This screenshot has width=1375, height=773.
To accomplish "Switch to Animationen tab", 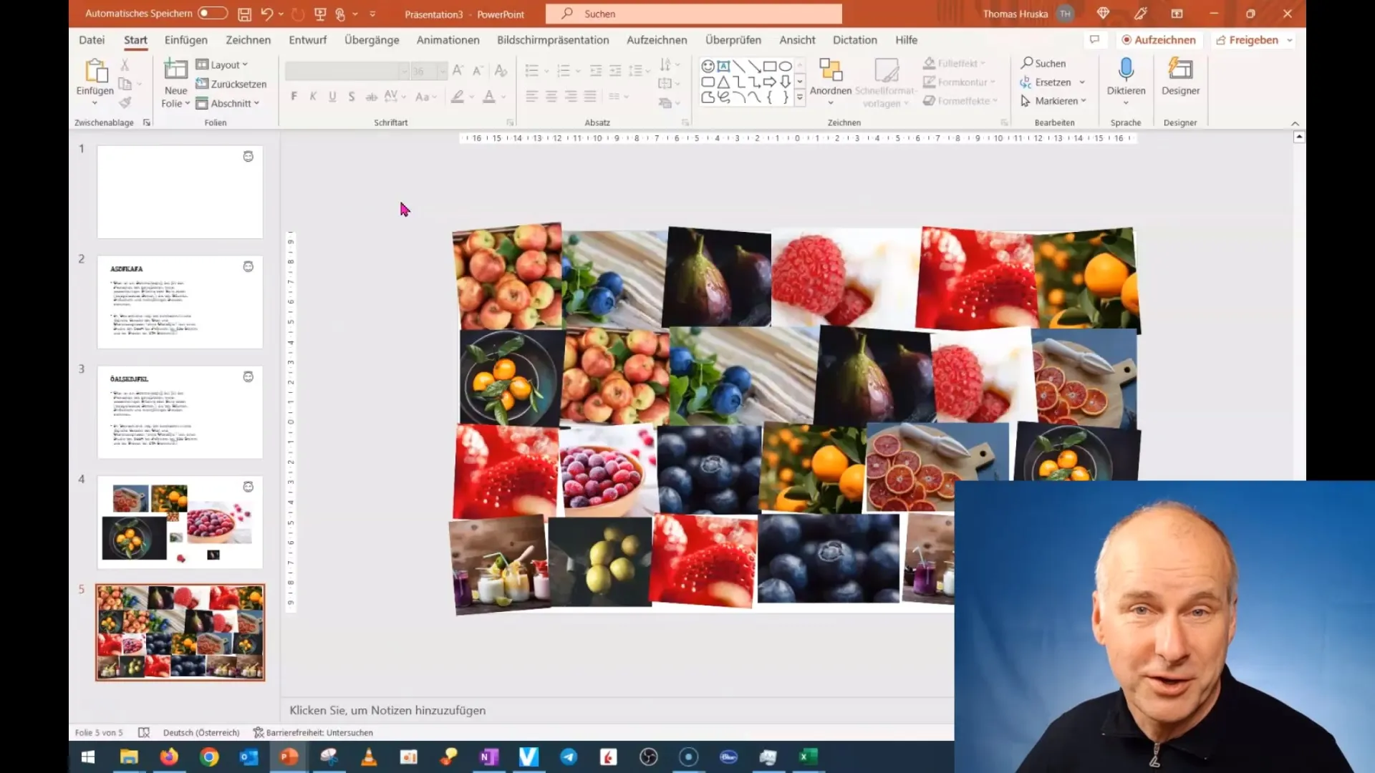I will 448,40.
